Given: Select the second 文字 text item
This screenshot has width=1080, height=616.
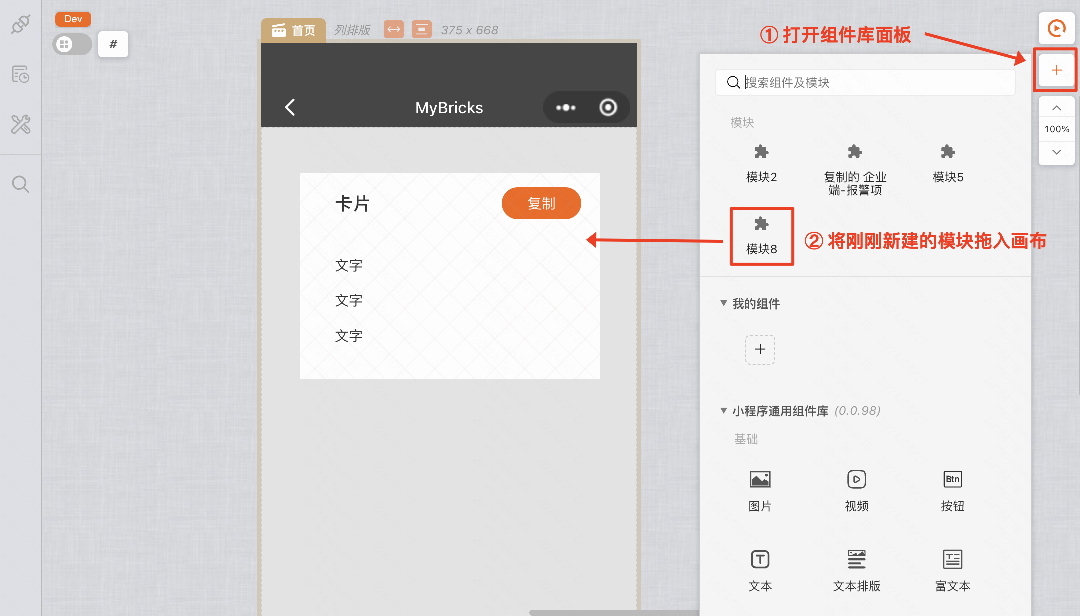Looking at the screenshot, I should (349, 300).
